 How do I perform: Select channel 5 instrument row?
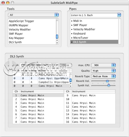click(38, 111)
